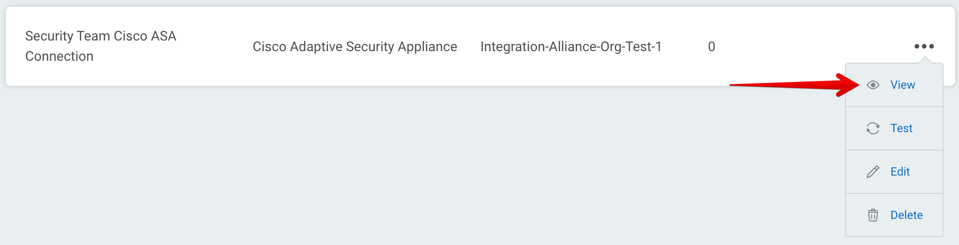Click the Integration-Alliance-Org-Test-1 organization text
This screenshot has height=245, width=959.
coord(571,47)
